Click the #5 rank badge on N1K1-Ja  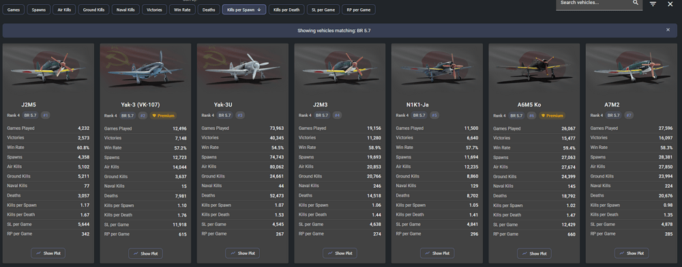coord(434,115)
